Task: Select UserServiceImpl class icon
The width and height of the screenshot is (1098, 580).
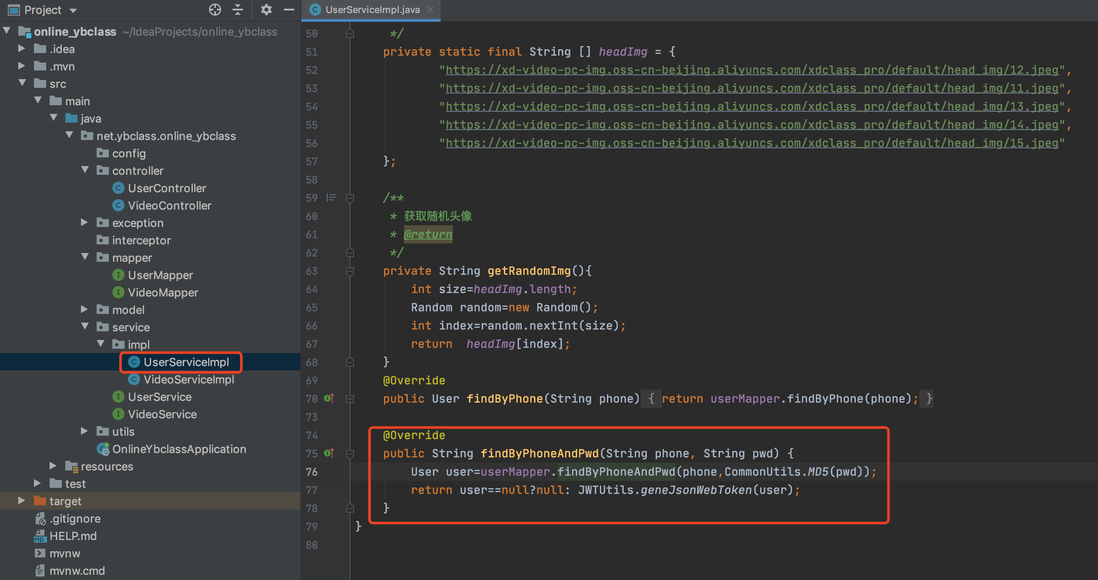Action: tap(134, 362)
